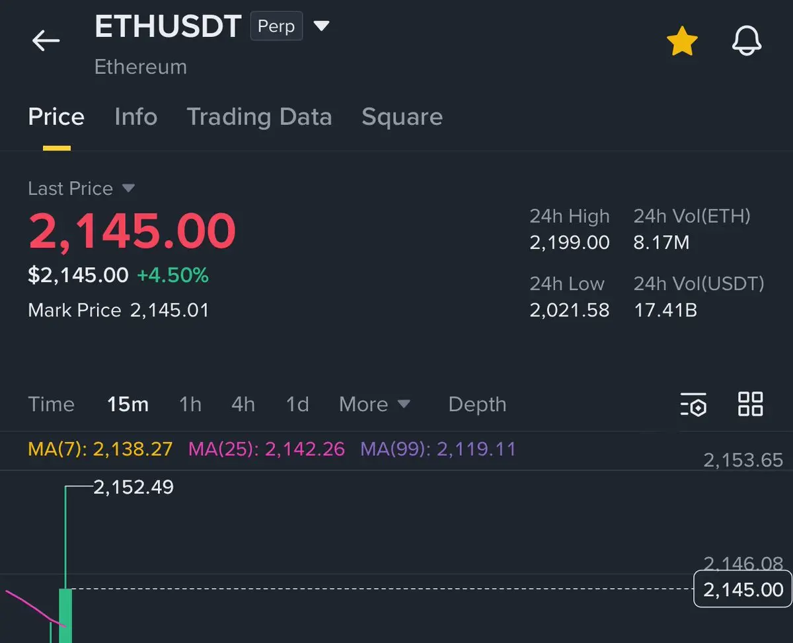Screen dimensions: 793x643
Task: Select the Price tab
Action: pos(56,117)
